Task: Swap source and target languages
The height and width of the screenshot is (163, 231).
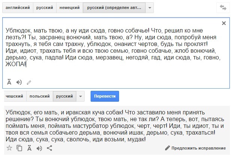Action: pyautogui.click(x=224, y=7)
